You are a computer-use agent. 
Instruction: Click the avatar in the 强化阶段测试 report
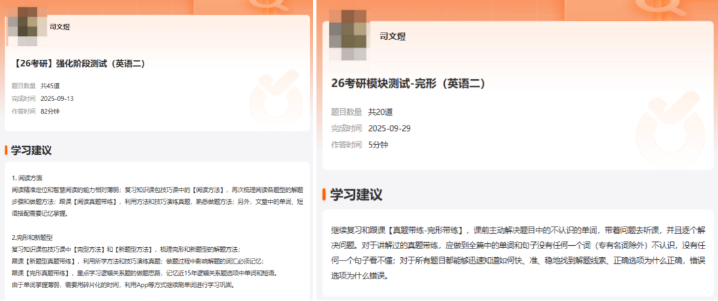(x=27, y=26)
